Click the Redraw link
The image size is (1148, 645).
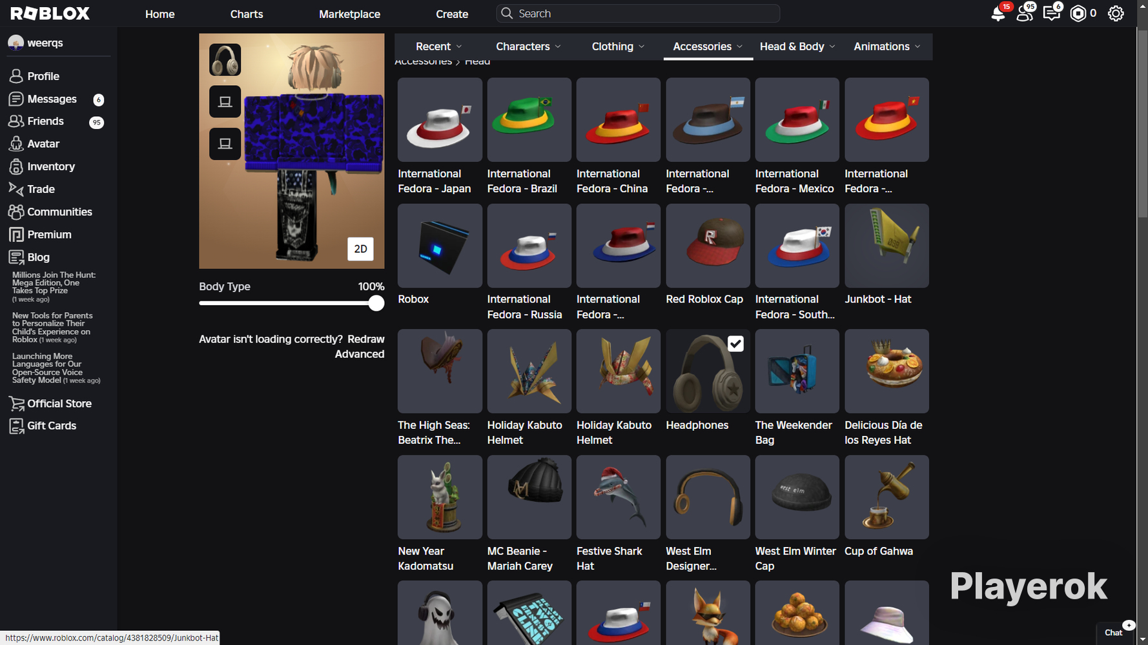(365, 339)
